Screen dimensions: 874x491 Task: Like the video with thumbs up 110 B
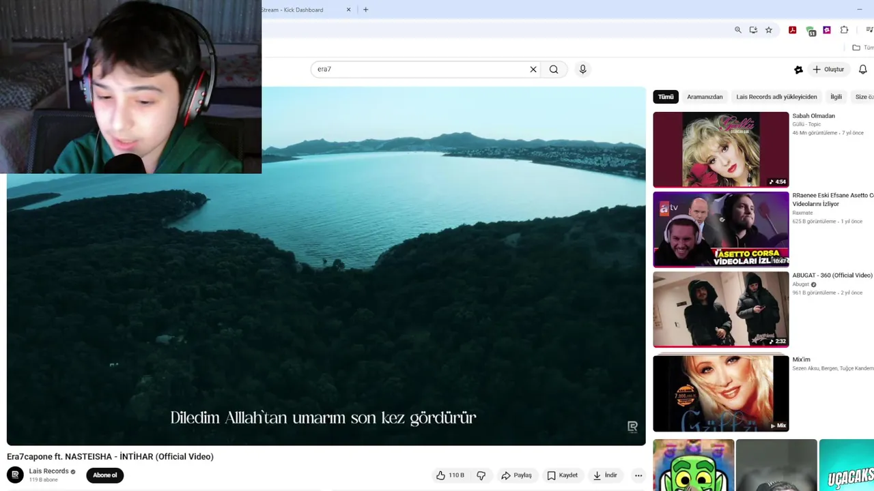(x=451, y=475)
